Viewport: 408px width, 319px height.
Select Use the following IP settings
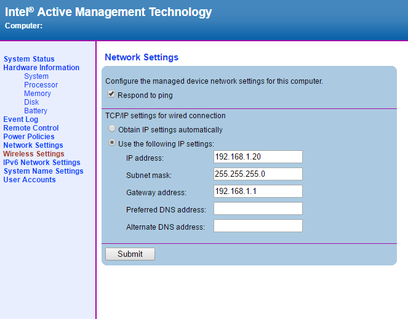pos(111,143)
